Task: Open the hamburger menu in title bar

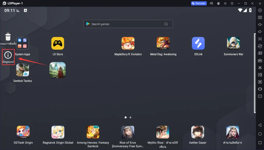Action: tap(225, 3)
